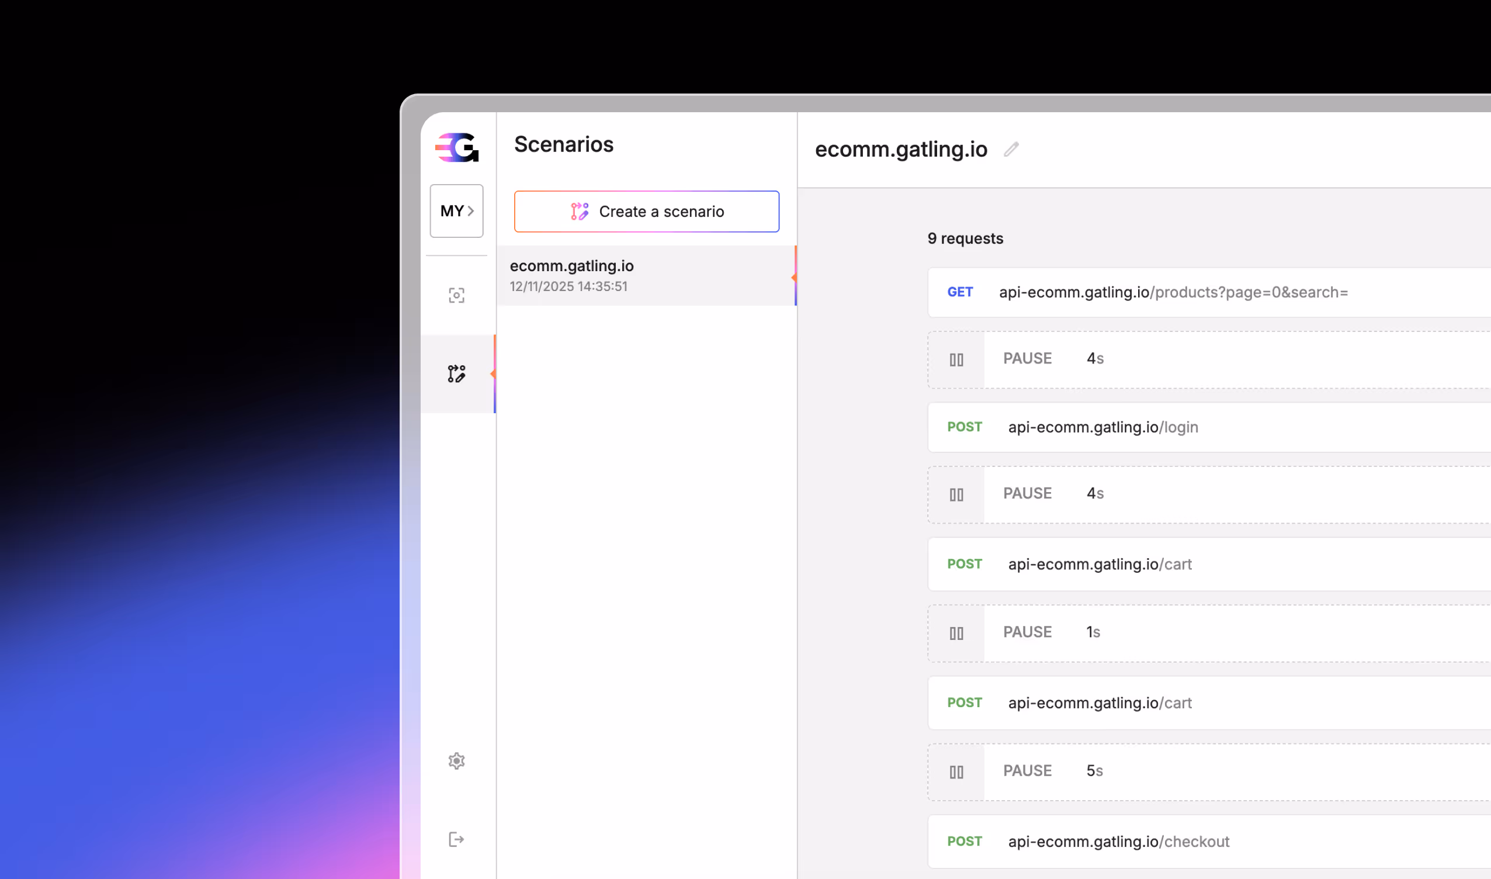Open the second POST /cart request
1491x879 pixels.
tap(1100, 702)
